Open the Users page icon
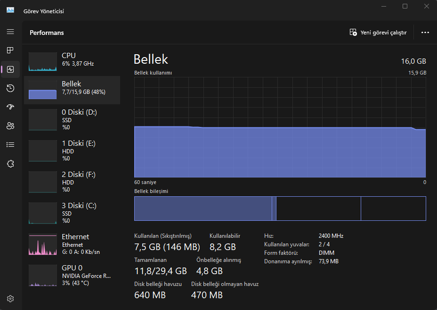This screenshot has height=310, width=437. pos(10,126)
